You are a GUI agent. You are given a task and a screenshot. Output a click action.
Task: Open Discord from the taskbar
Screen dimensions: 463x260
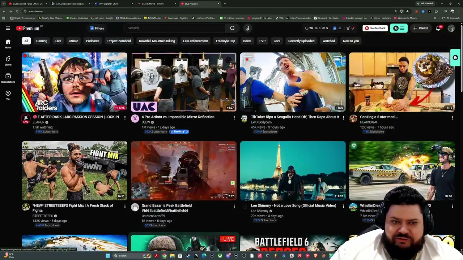[228, 256]
